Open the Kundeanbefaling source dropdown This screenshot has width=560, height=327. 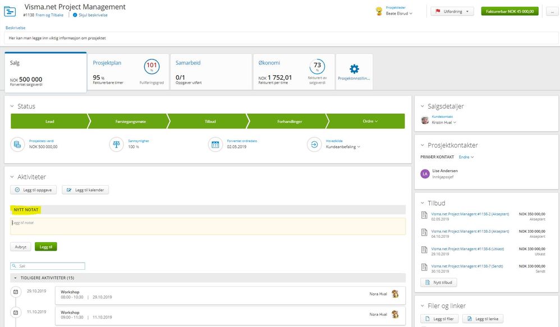[x=343, y=147]
